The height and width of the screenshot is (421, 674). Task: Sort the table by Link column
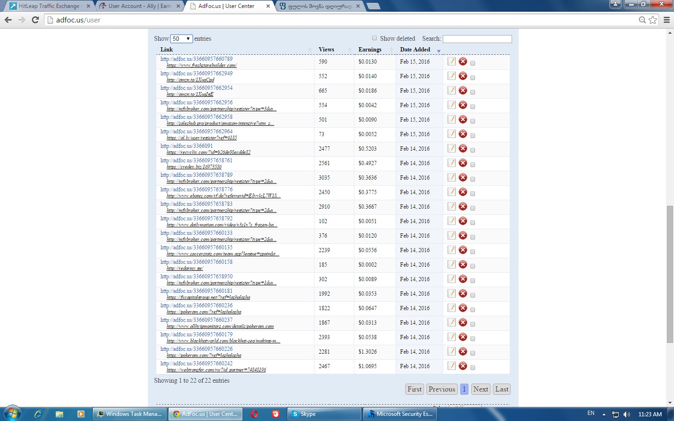[235, 50]
